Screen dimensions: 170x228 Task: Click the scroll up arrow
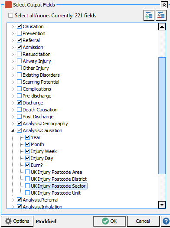(162, 27)
